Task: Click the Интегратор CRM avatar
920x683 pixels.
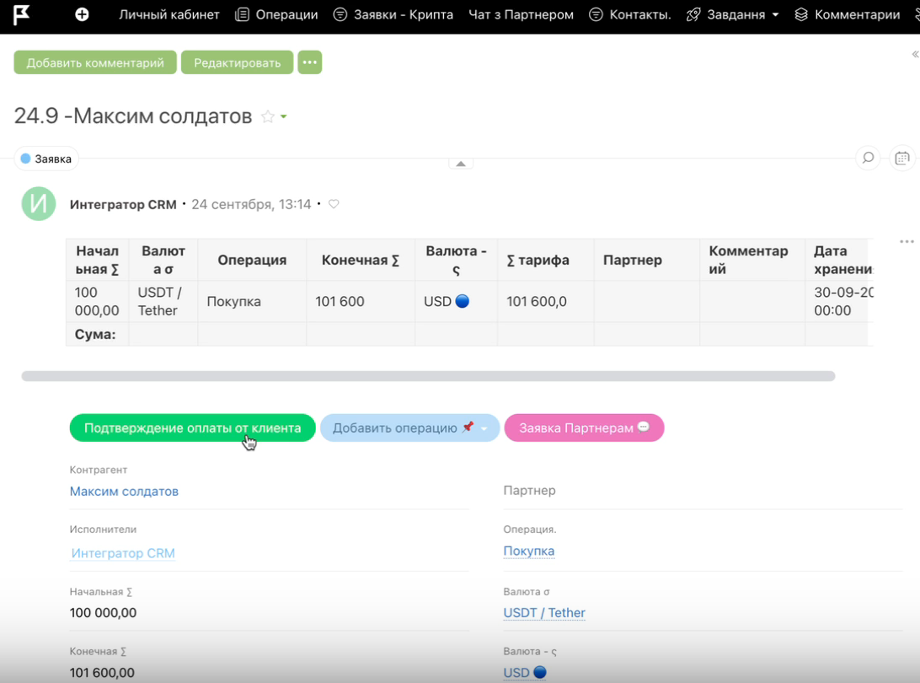Action: coord(39,204)
